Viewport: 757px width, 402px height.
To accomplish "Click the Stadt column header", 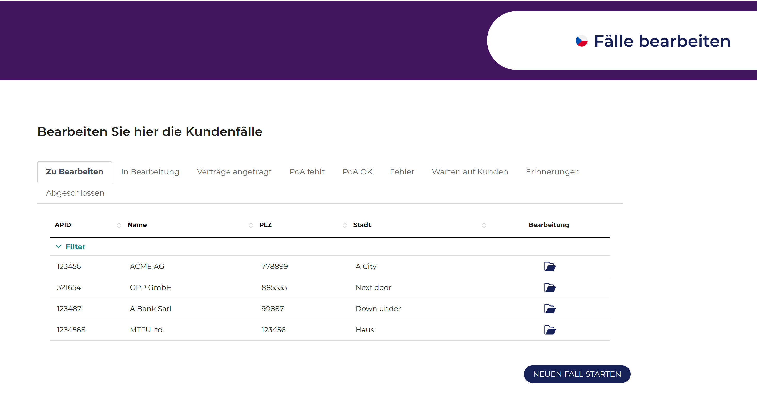I will coord(362,225).
